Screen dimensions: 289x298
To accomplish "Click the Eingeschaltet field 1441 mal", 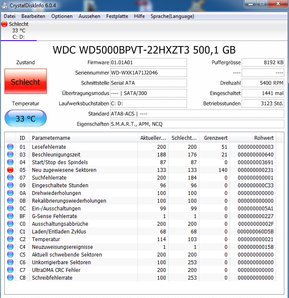I will (263, 93).
